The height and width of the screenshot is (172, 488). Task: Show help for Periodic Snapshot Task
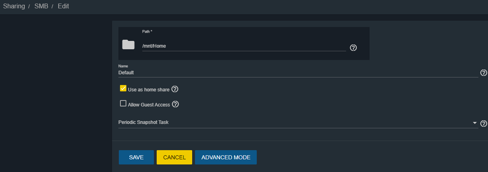coord(484,124)
